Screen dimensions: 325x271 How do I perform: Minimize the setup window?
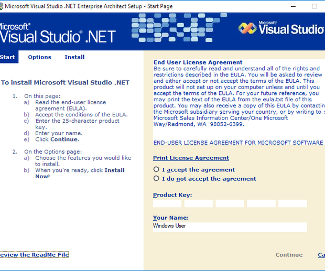click(293, 6)
